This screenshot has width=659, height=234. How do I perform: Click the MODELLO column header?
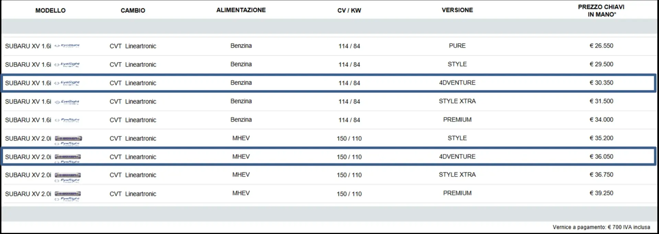[x=50, y=10]
